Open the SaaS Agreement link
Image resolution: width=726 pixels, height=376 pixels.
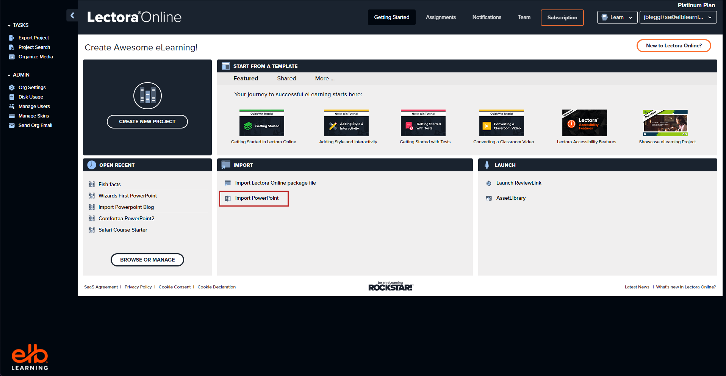click(101, 287)
